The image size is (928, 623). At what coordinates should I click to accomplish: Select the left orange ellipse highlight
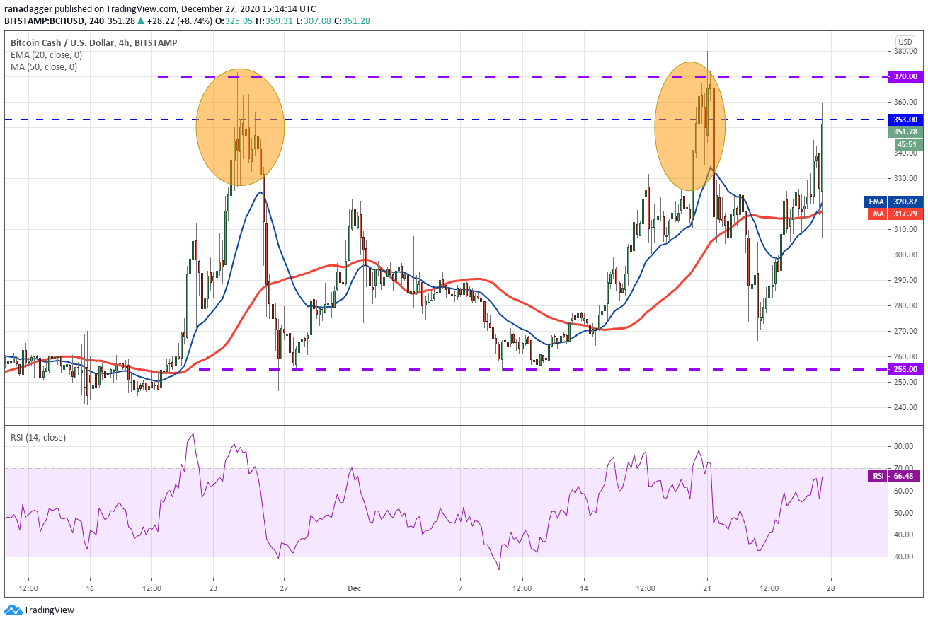pos(240,128)
